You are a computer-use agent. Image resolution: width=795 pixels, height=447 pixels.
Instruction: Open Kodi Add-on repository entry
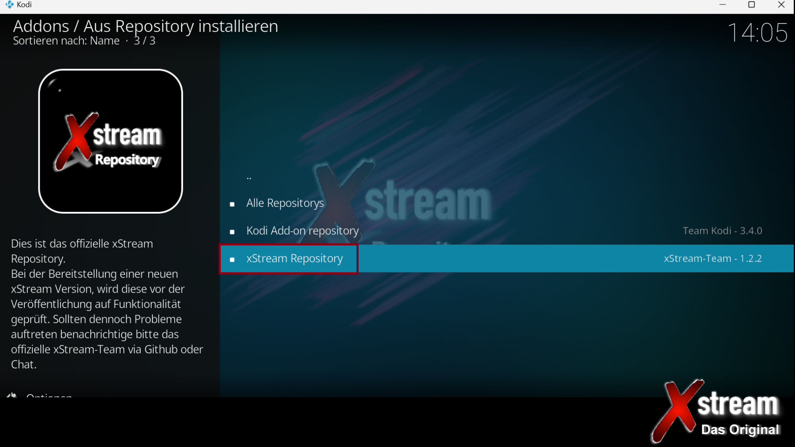(302, 231)
